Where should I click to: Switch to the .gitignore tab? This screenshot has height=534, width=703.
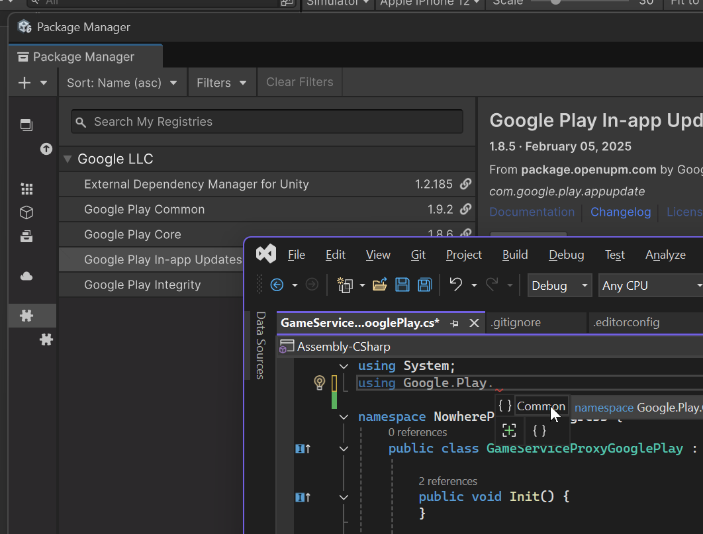516,323
